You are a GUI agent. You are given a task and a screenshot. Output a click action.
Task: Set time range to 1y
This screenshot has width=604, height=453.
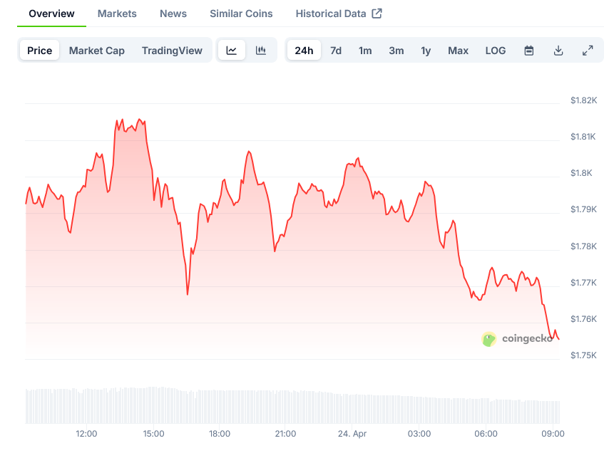426,51
